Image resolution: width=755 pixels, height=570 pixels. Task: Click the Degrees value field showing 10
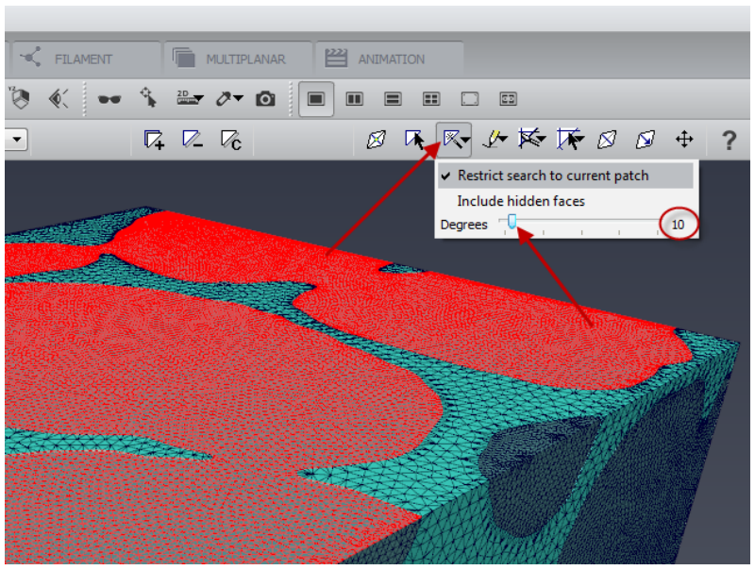pos(678,225)
